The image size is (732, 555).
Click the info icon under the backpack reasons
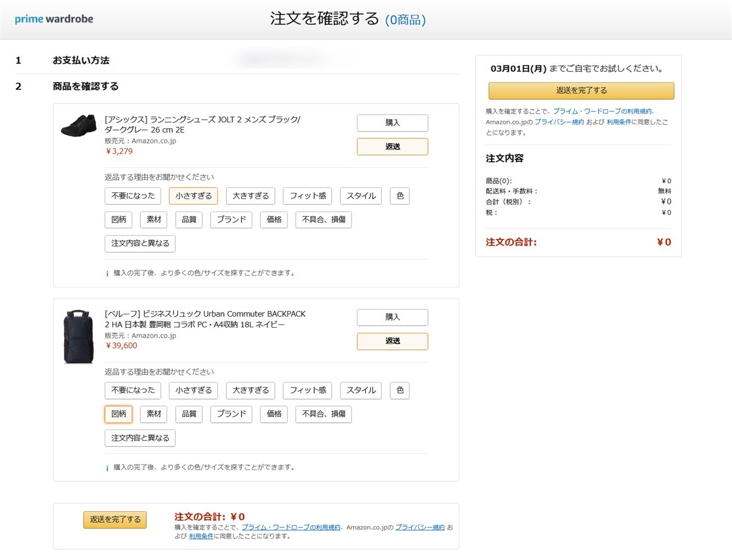[x=107, y=468]
